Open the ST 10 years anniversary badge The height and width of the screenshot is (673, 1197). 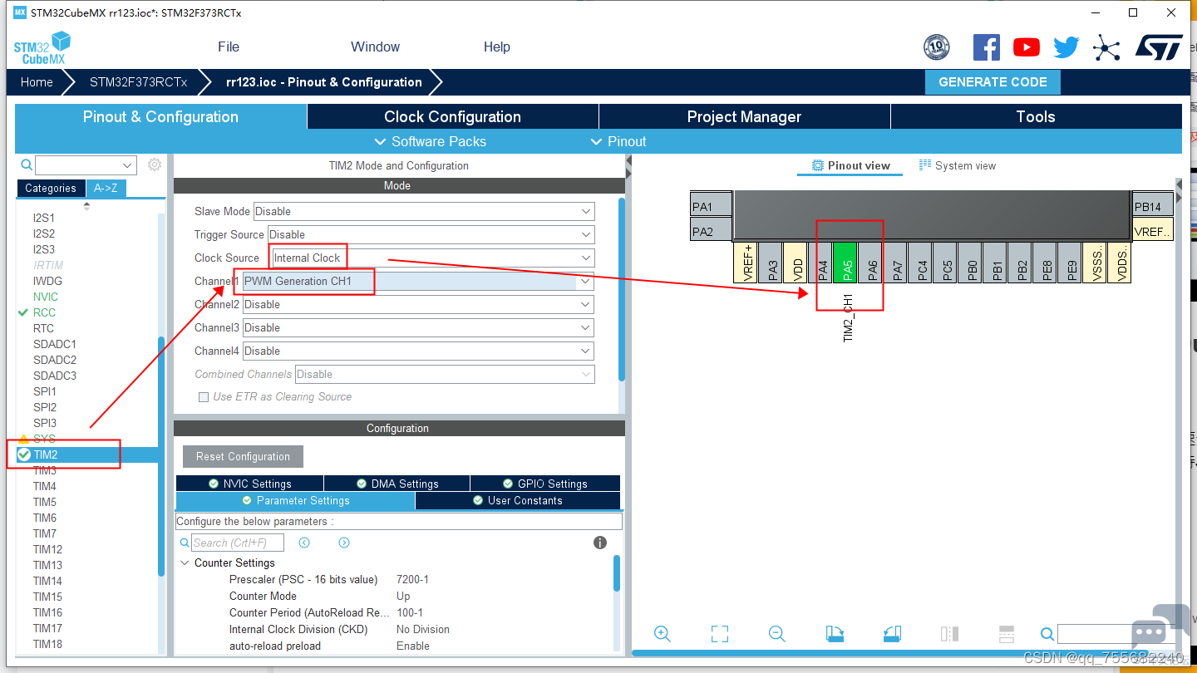click(x=937, y=47)
